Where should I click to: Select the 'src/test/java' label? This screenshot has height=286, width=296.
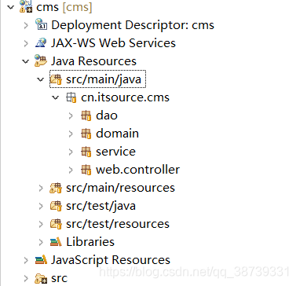100,206
